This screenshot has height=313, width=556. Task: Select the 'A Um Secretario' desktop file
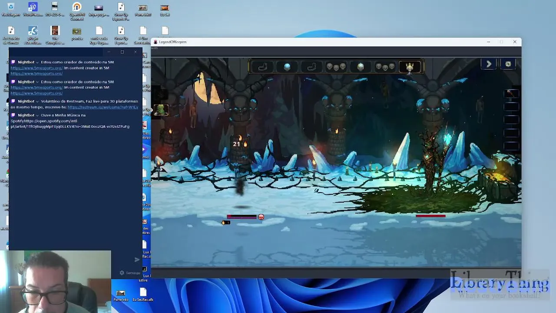point(143,36)
